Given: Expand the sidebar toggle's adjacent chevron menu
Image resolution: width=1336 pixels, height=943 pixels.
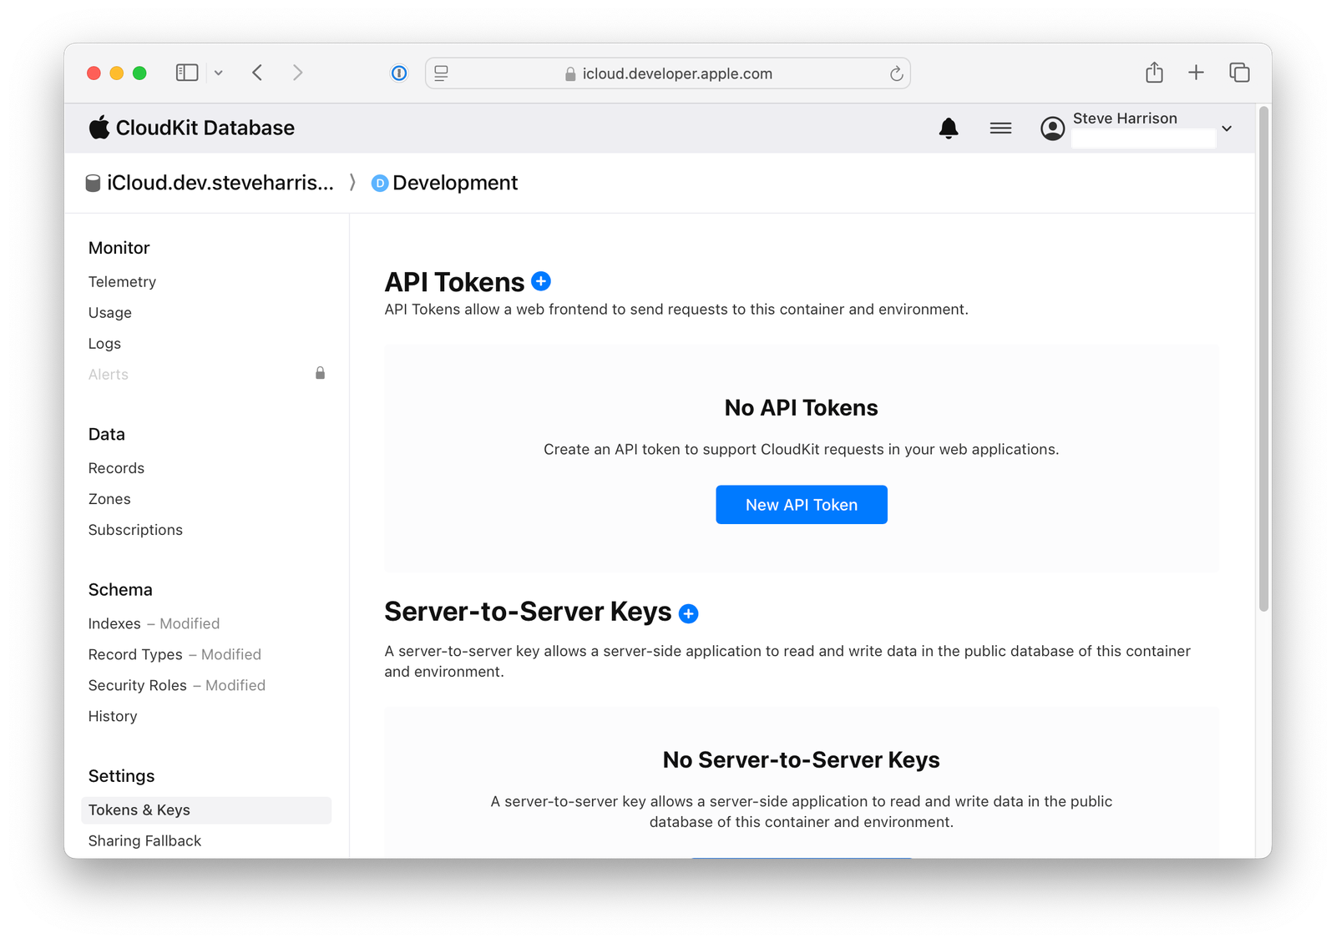Looking at the screenshot, I should coord(218,73).
